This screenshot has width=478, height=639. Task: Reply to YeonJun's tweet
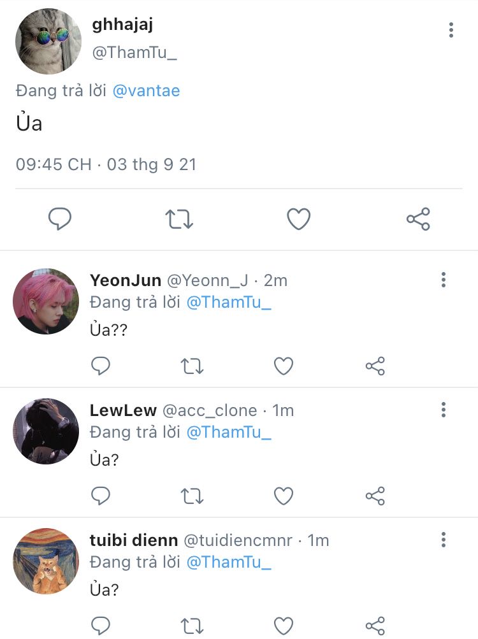[x=100, y=366]
